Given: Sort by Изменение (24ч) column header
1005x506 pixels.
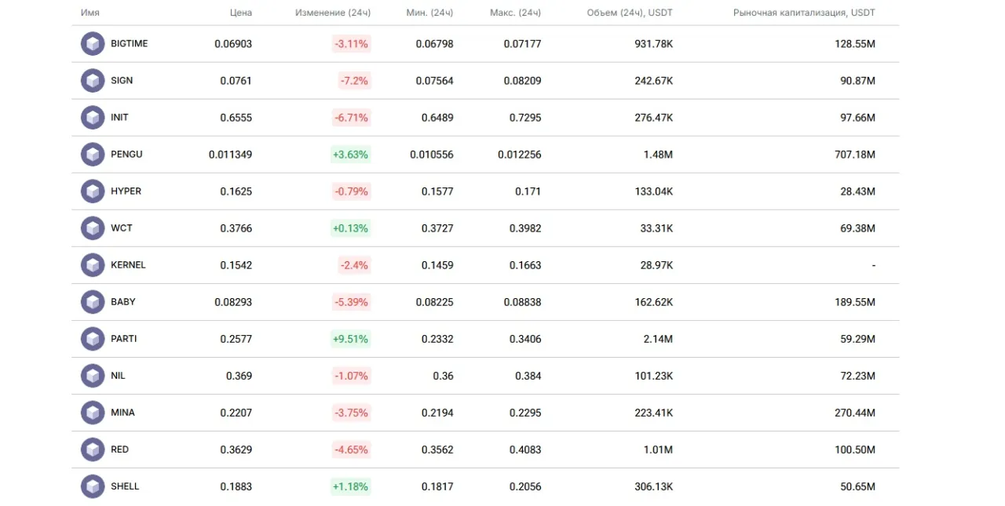Looking at the screenshot, I should (x=333, y=13).
